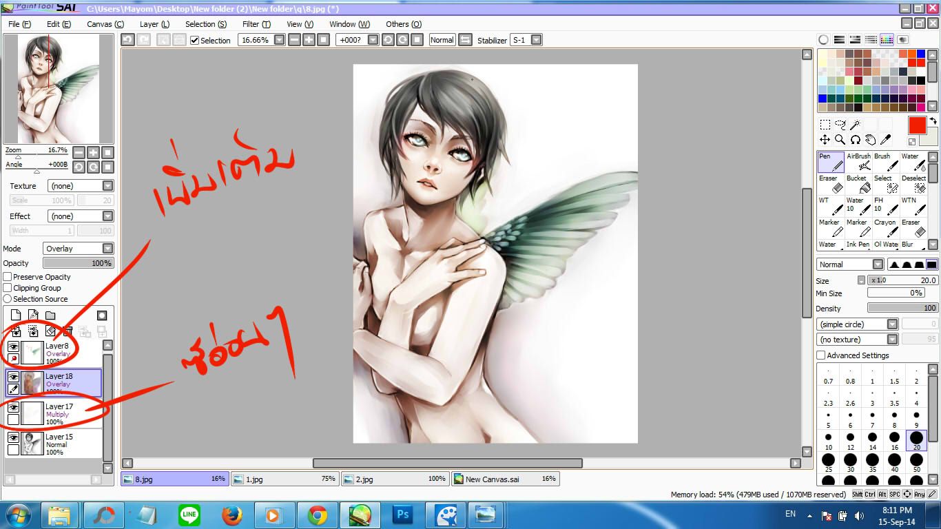This screenshot has width=941, height=529.
Task: Swap foreground and background colors
Action: pyautogui.click(x=933, y=121)
